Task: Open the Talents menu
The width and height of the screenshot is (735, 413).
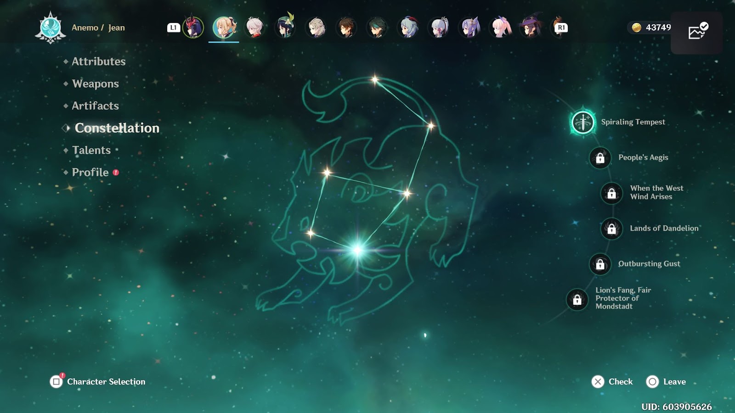Action: tap(91, 150)
